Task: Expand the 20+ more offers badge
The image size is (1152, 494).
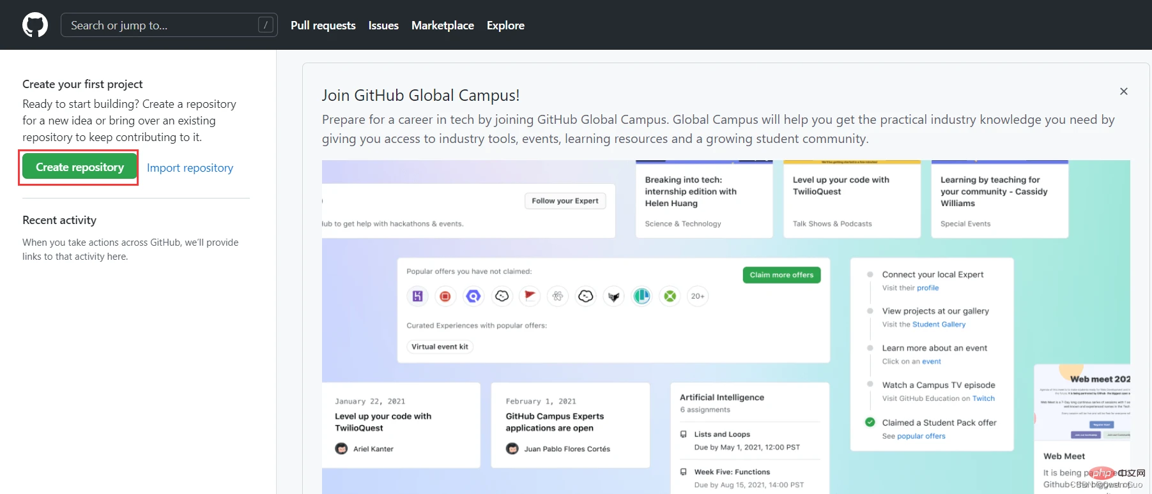Action: 698,296
